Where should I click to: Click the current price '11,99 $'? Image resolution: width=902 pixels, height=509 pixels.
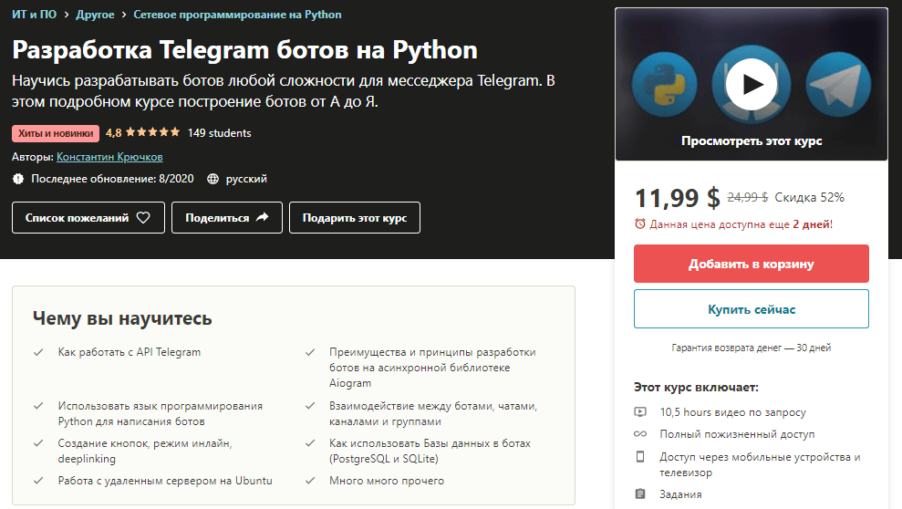click(677, 198)
